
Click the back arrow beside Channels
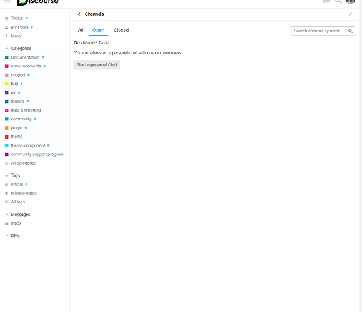point(79,14)
